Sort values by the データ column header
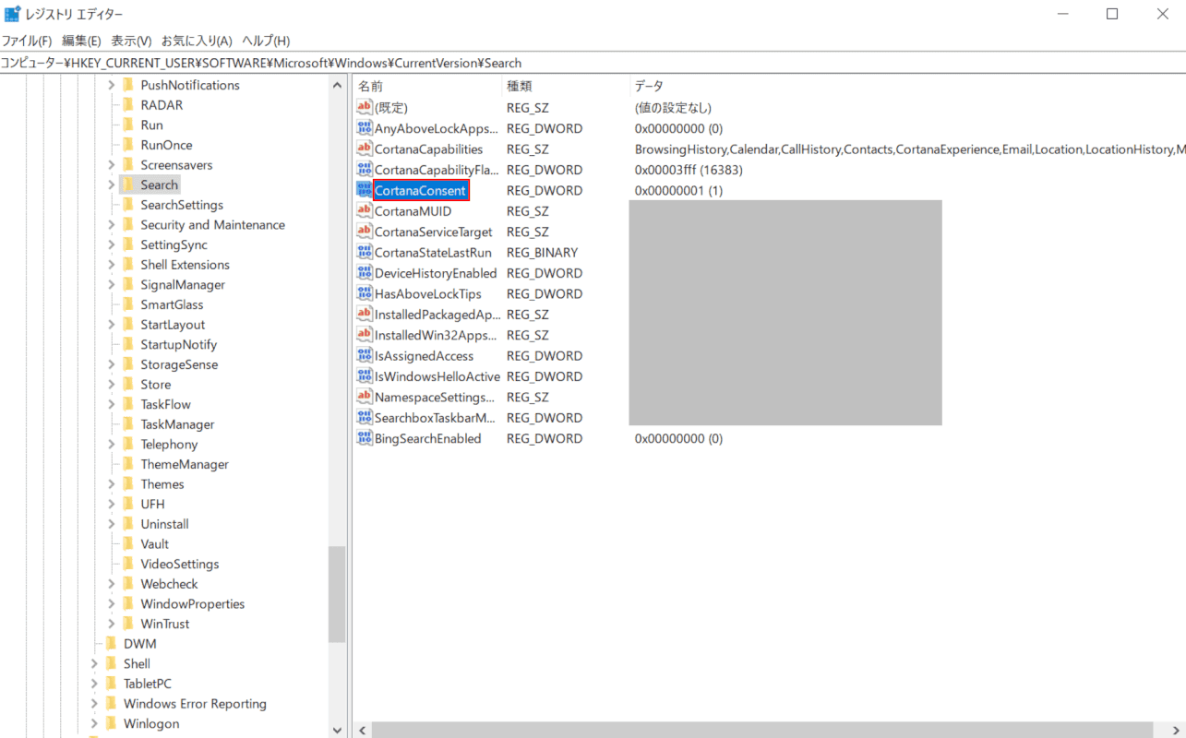Screen dimensions: 1186x738 point(907,86)
